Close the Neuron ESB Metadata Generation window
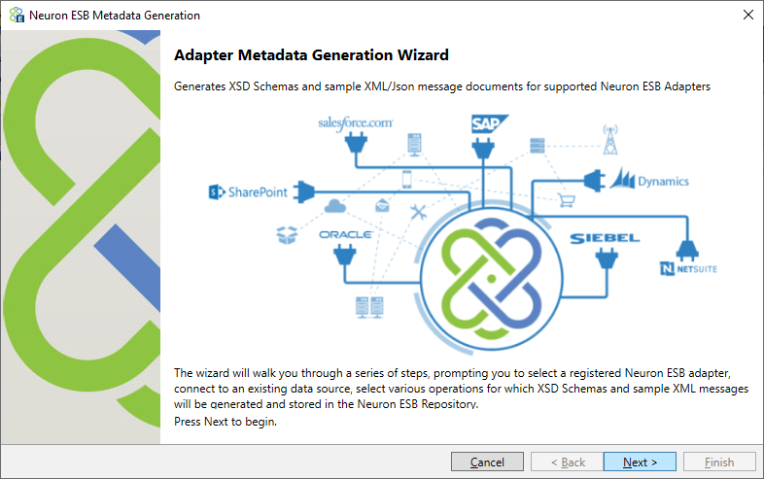The height and width of the screenshot is (479, 764). tap(747, 16)
